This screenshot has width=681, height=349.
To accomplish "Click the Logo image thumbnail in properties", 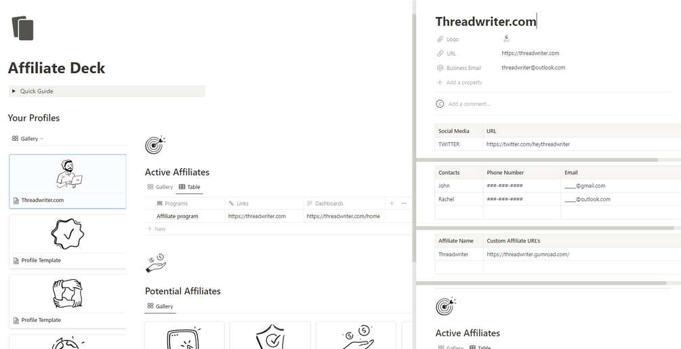I will tap(506, 39).
